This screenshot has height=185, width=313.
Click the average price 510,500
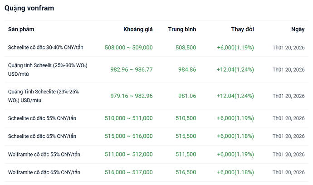[x=185, y=118]
